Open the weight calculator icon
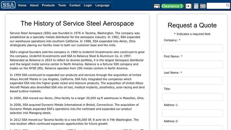The height and width of the screenshot is (130, 231). point(196,6)
